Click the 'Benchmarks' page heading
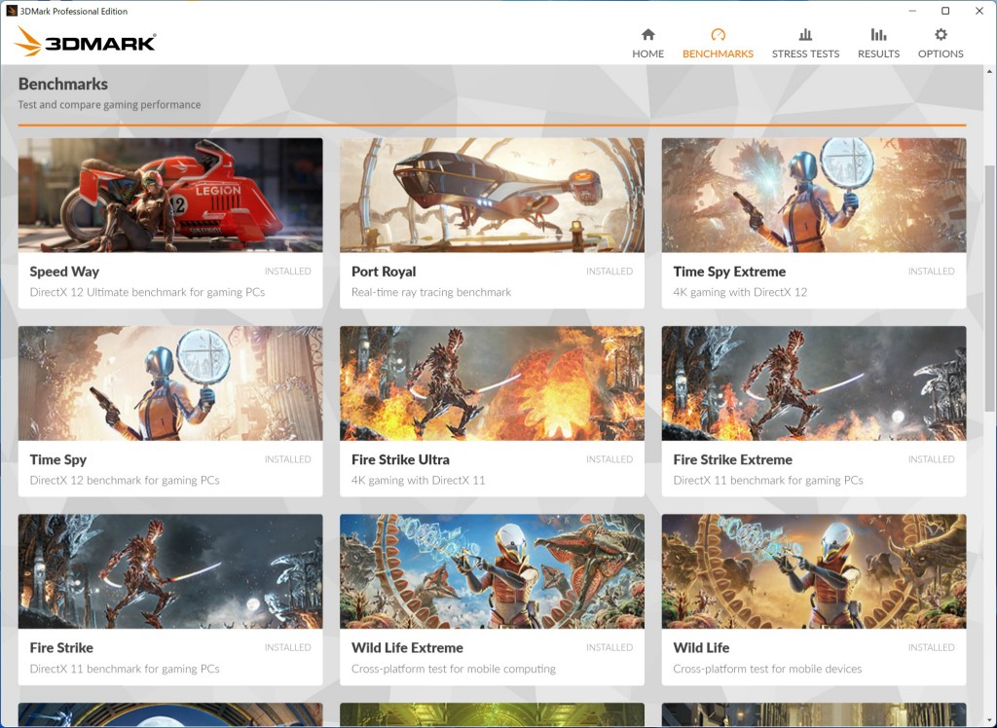The image size is (997, 728). [63, 84]
